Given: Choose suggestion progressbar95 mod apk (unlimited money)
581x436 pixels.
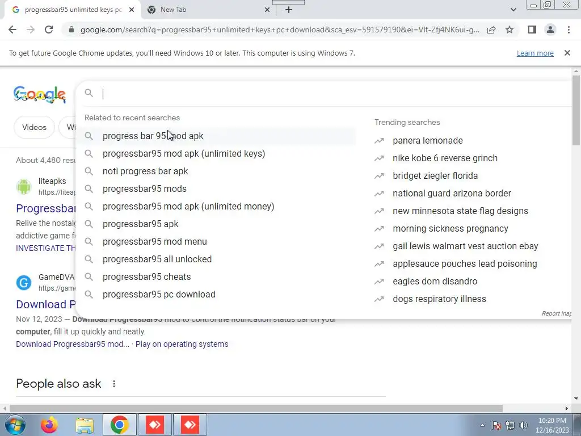Looking at the screenshot, I should click(216, 207).
